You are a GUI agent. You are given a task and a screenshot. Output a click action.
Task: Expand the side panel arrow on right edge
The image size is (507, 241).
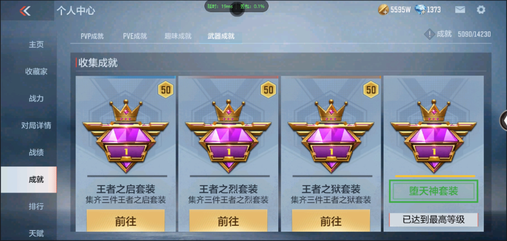504,120
